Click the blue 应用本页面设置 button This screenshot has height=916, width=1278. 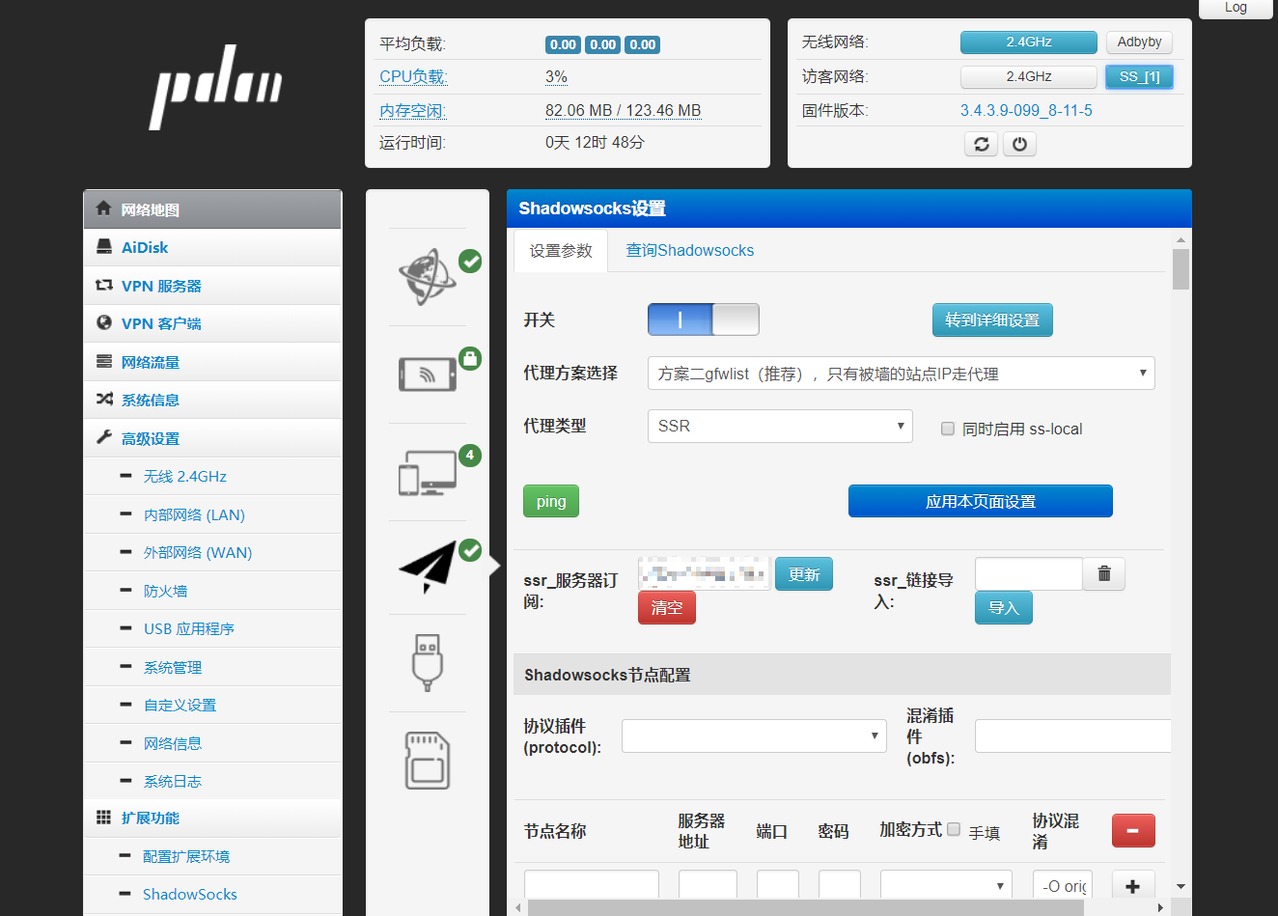[x=980, y=502]
